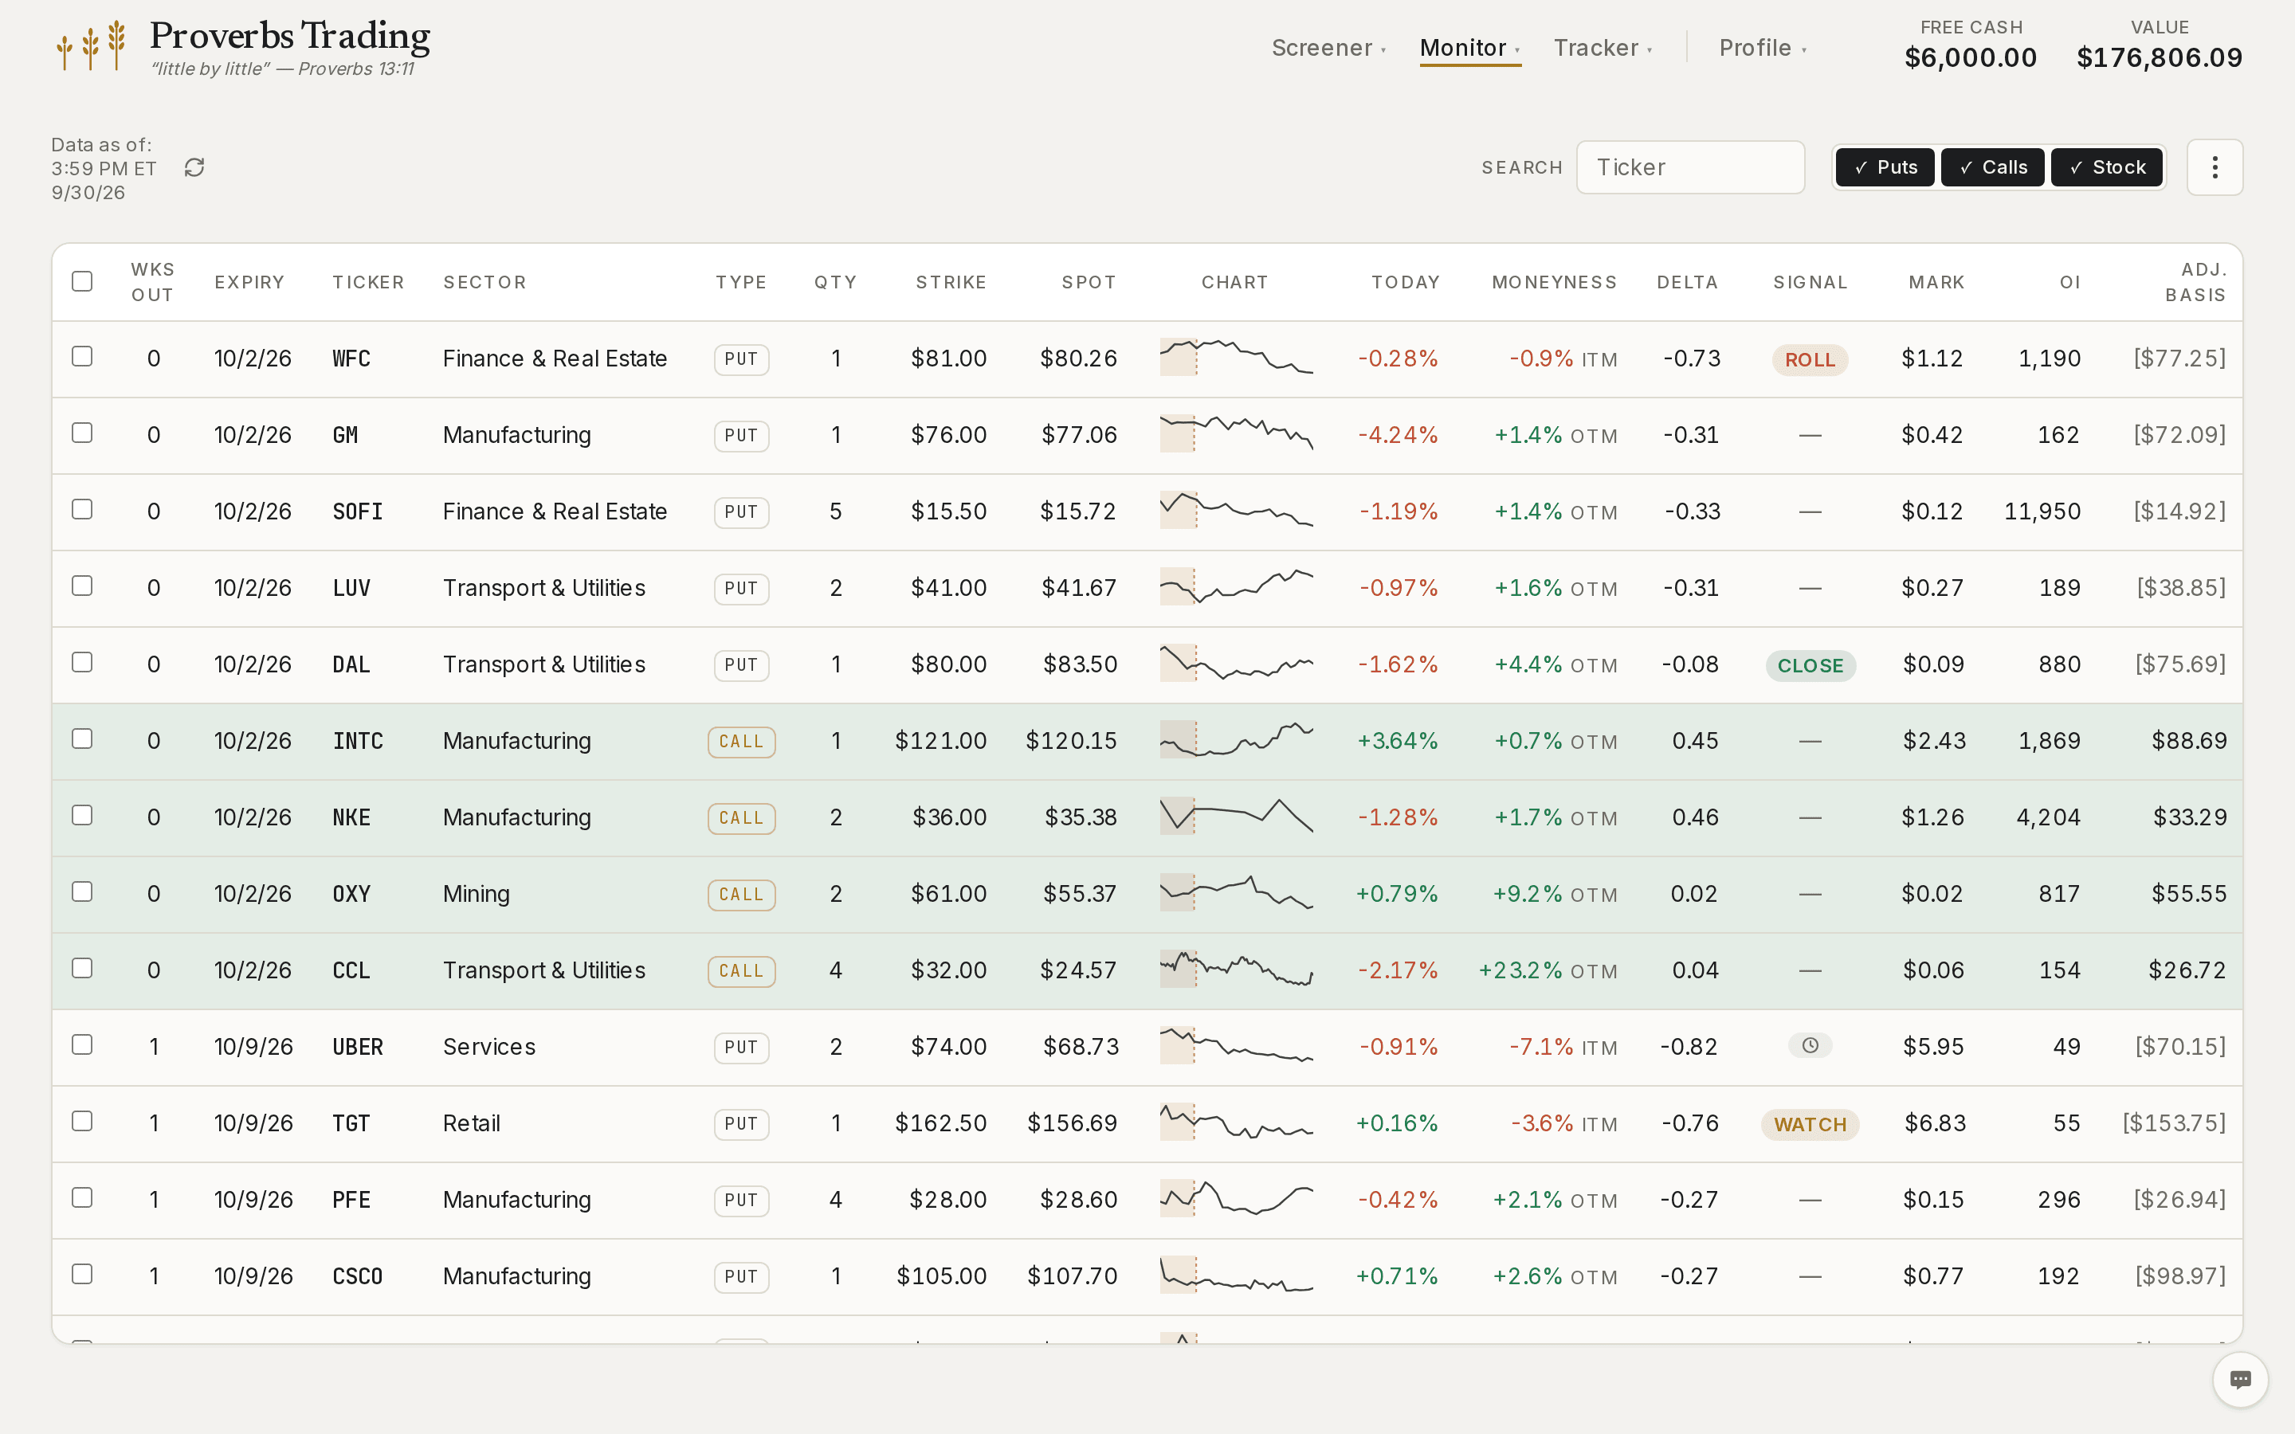Open the three-dot more options menu
The width and height of the screenshot is (2295, 1434).
[2215, 168]
